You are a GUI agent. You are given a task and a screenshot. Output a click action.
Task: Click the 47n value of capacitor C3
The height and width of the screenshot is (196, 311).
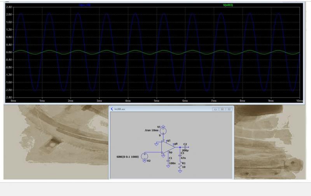pyautogui.click(x=183, y=158)
